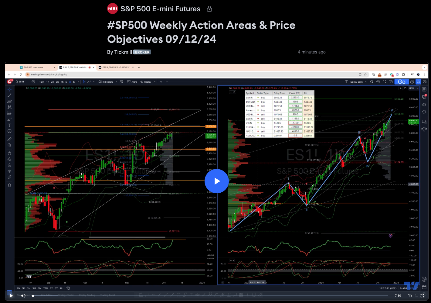Toggle magnet mode in the drawing toolbar

[x=9, y=153]
